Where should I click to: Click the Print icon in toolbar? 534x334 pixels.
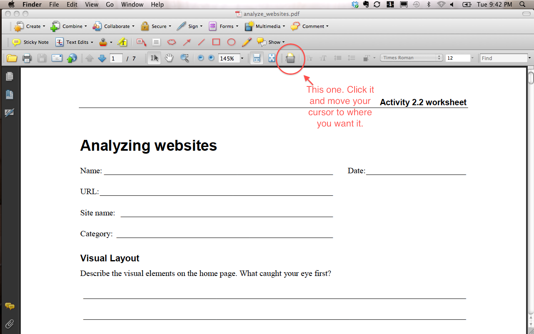pos(27,58)
